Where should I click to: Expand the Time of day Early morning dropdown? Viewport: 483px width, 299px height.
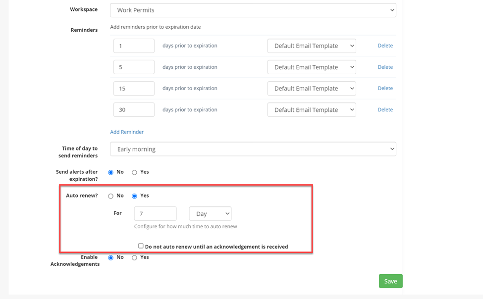(x=253, y=149)
